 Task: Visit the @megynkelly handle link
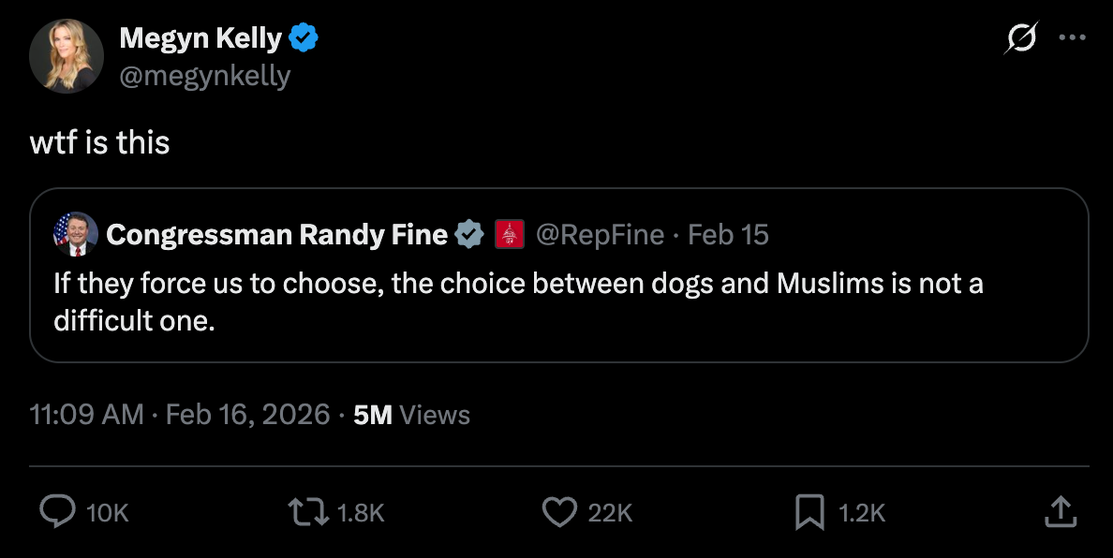coord(206,75)
